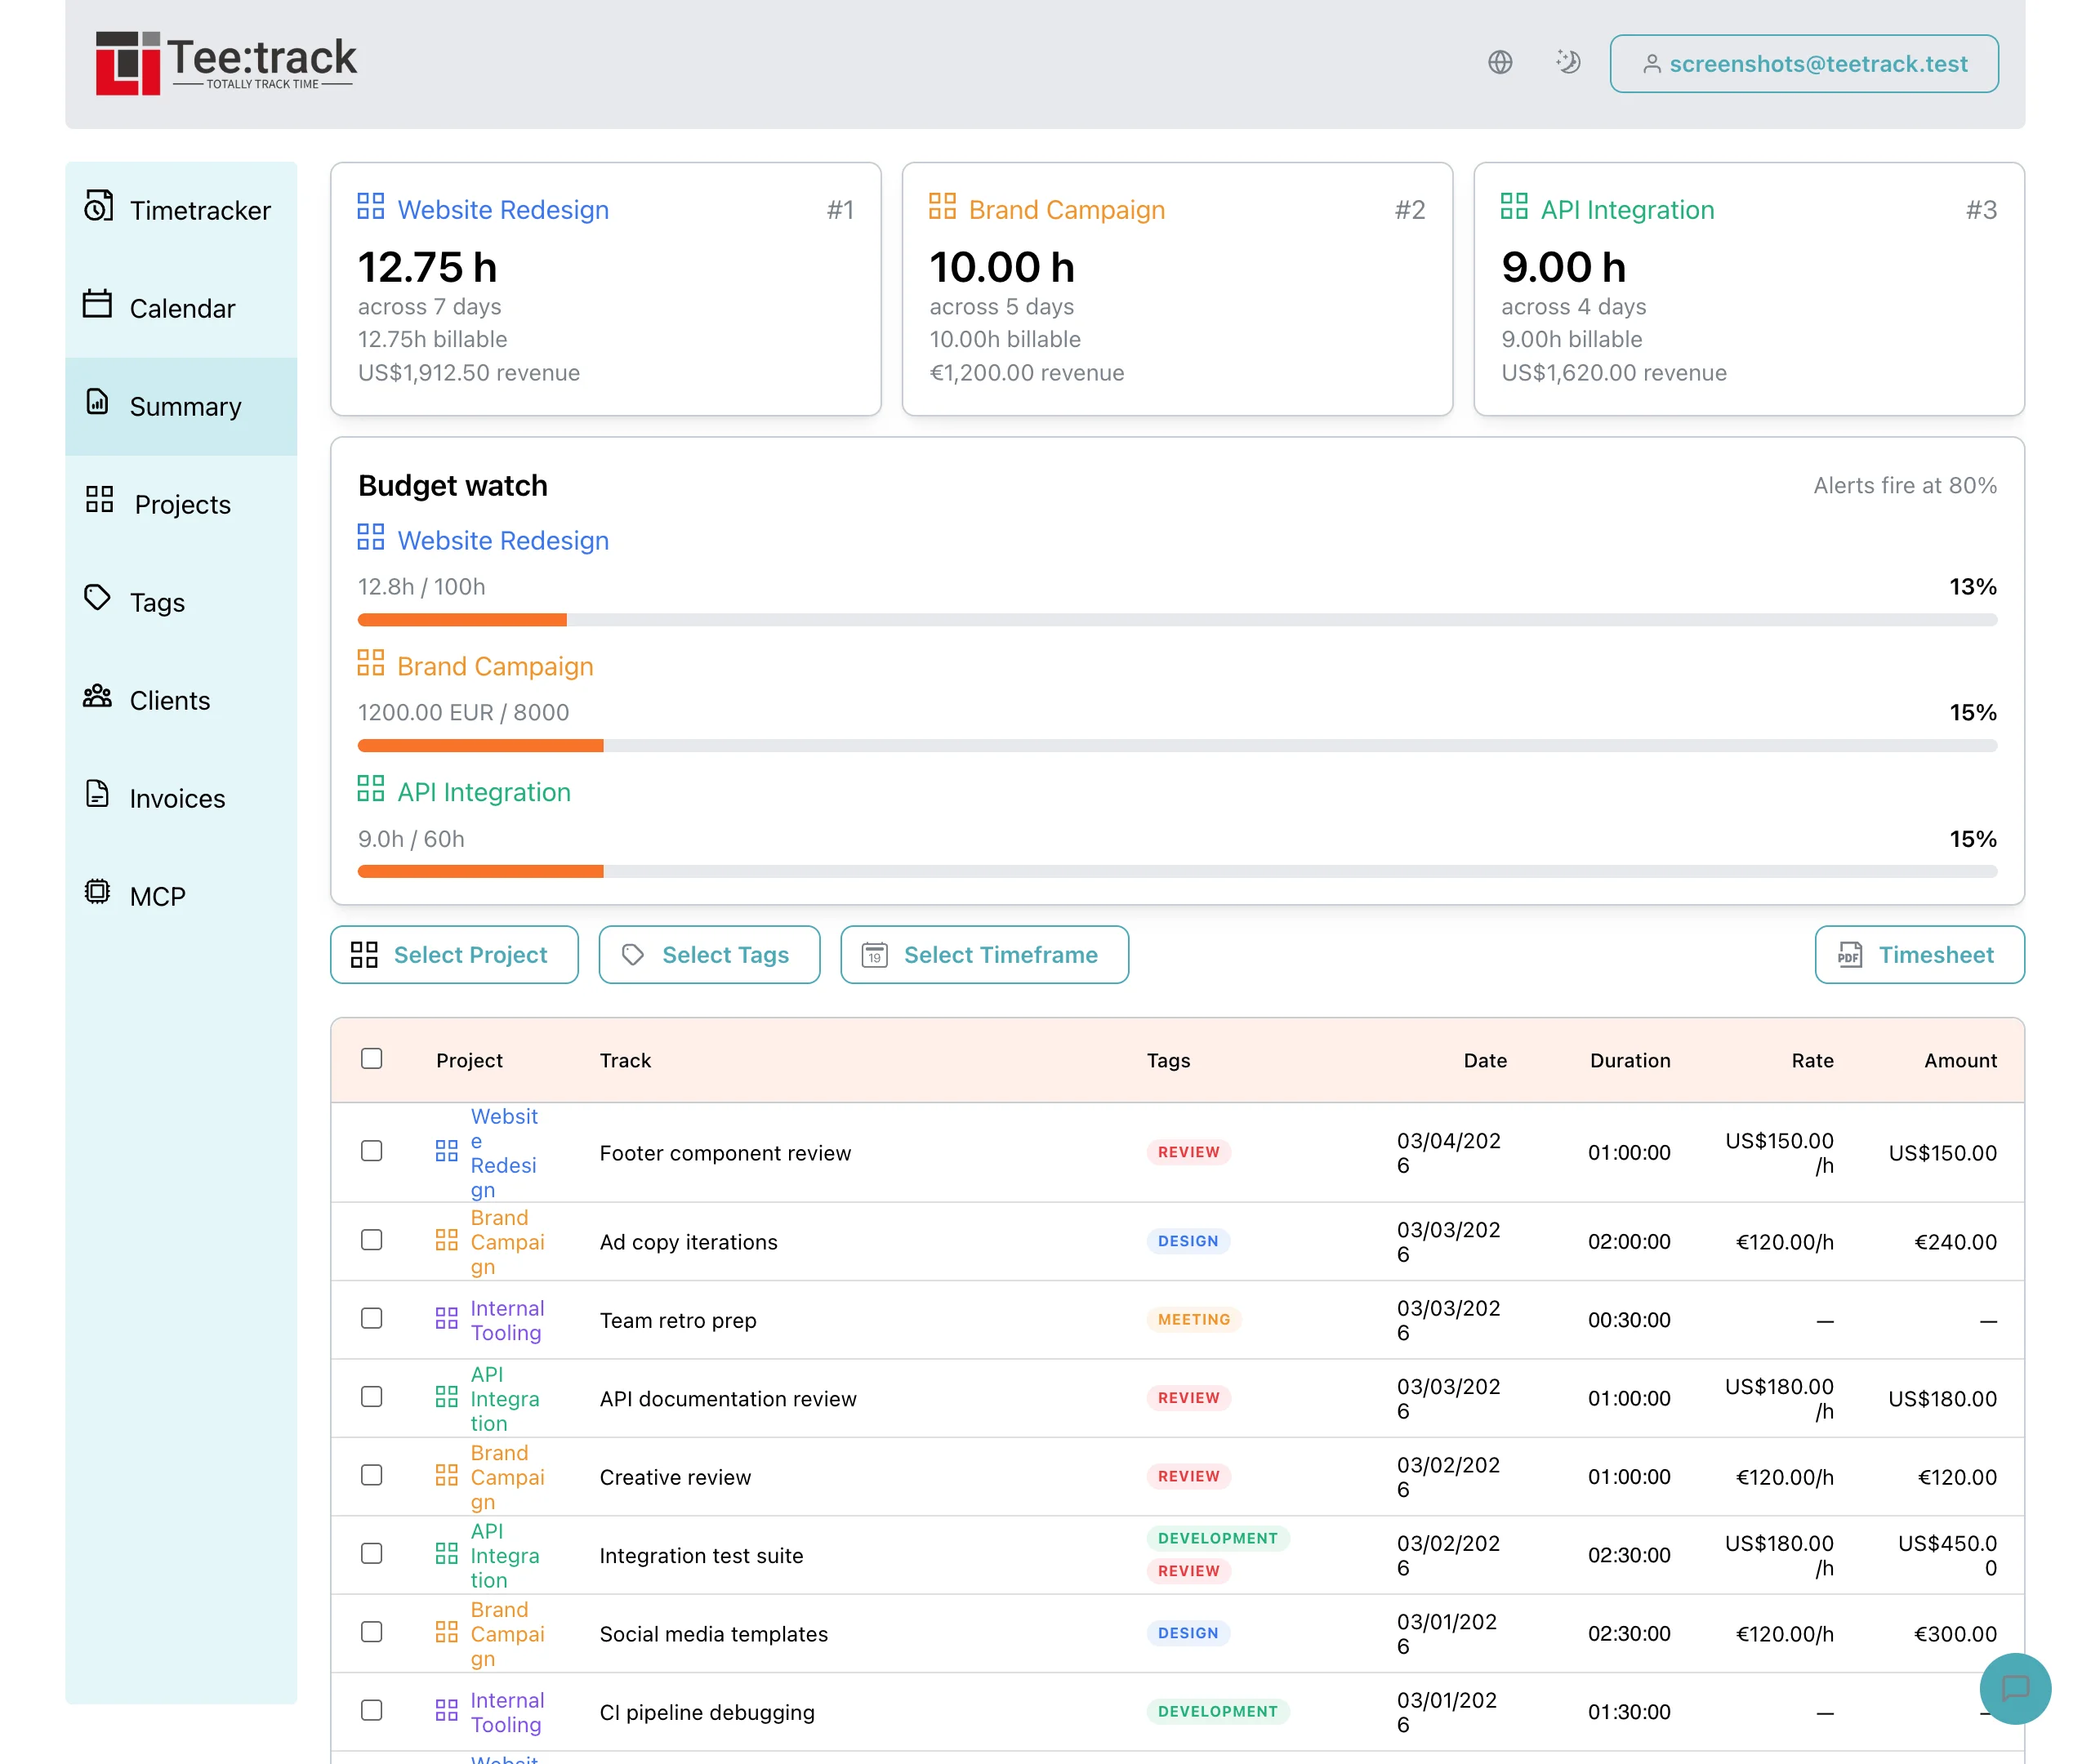Toggle dark mode with the moon icon

click(x=1568, y=62)
